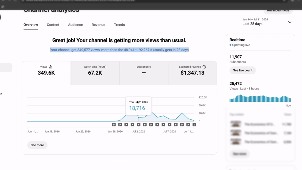Select the Subscribers metric card
Image resolution: width=302 pixels, height=170 pixels.
point(144,73)
